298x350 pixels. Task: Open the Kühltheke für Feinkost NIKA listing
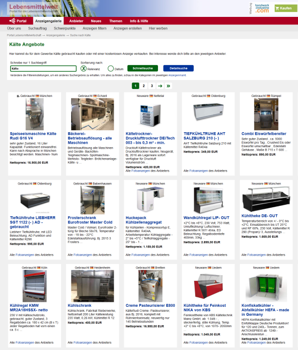(x=205, y=308)
